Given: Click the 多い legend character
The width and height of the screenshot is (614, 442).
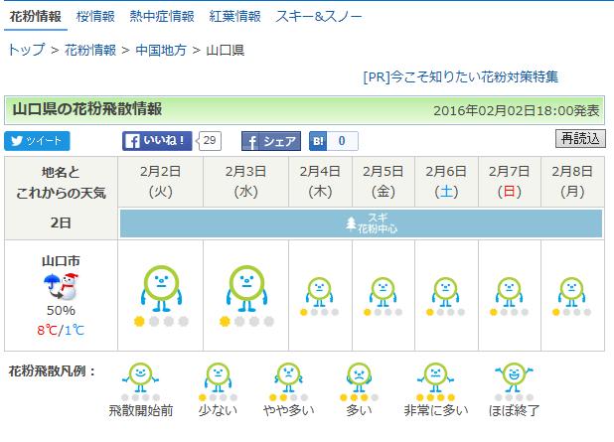Looking at the screenshot, I should pos(359,377).
